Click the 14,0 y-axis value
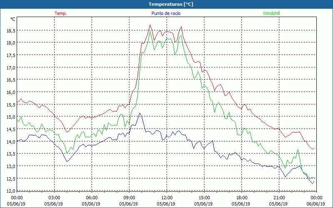This screenshot has height=208, width=333. point(11,141)
